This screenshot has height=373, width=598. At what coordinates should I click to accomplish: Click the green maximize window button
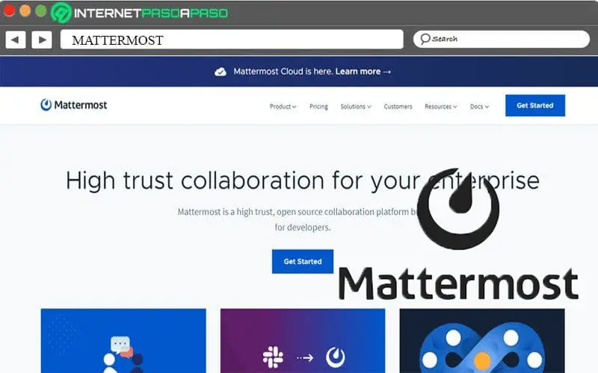(41, 10)
